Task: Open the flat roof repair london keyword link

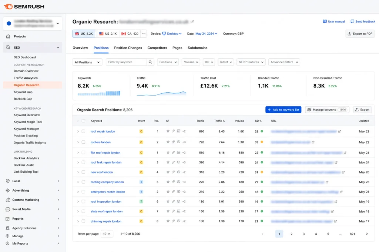Action: coord(105,153)
